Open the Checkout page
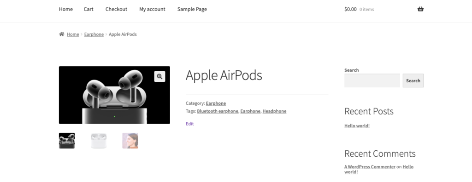Viewport: 472px width, 182px height. click(x=116, y=9)
